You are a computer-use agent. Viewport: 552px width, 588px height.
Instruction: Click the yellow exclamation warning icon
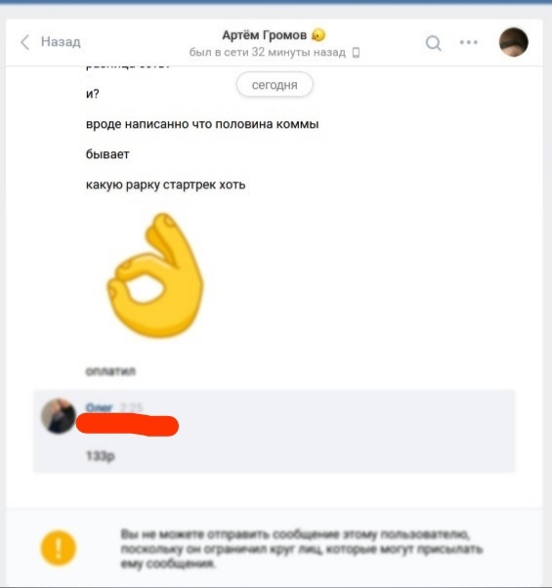(58, 548)
